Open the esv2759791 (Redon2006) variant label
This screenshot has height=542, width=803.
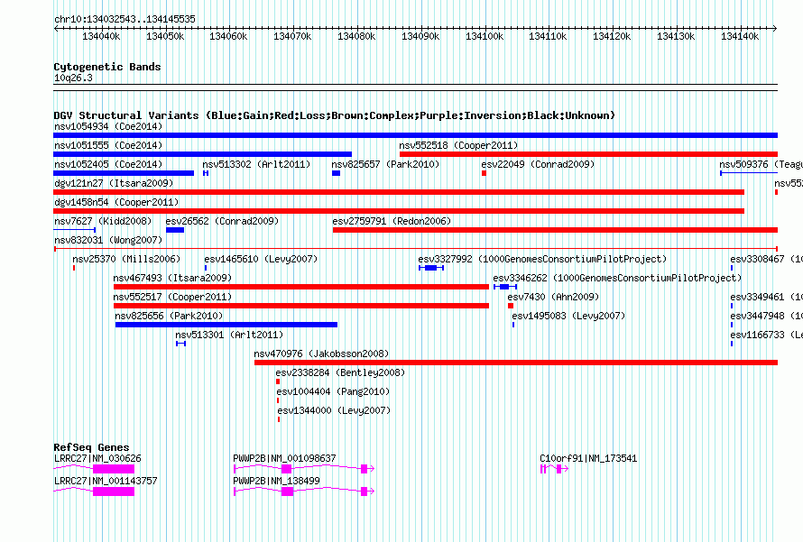(392, 221)
